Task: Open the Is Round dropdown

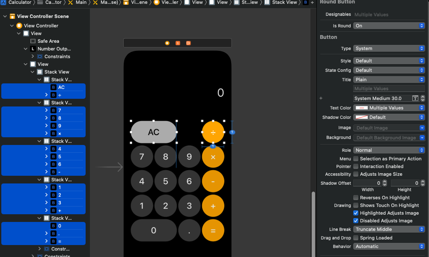Action: click(x=389, y=26)
